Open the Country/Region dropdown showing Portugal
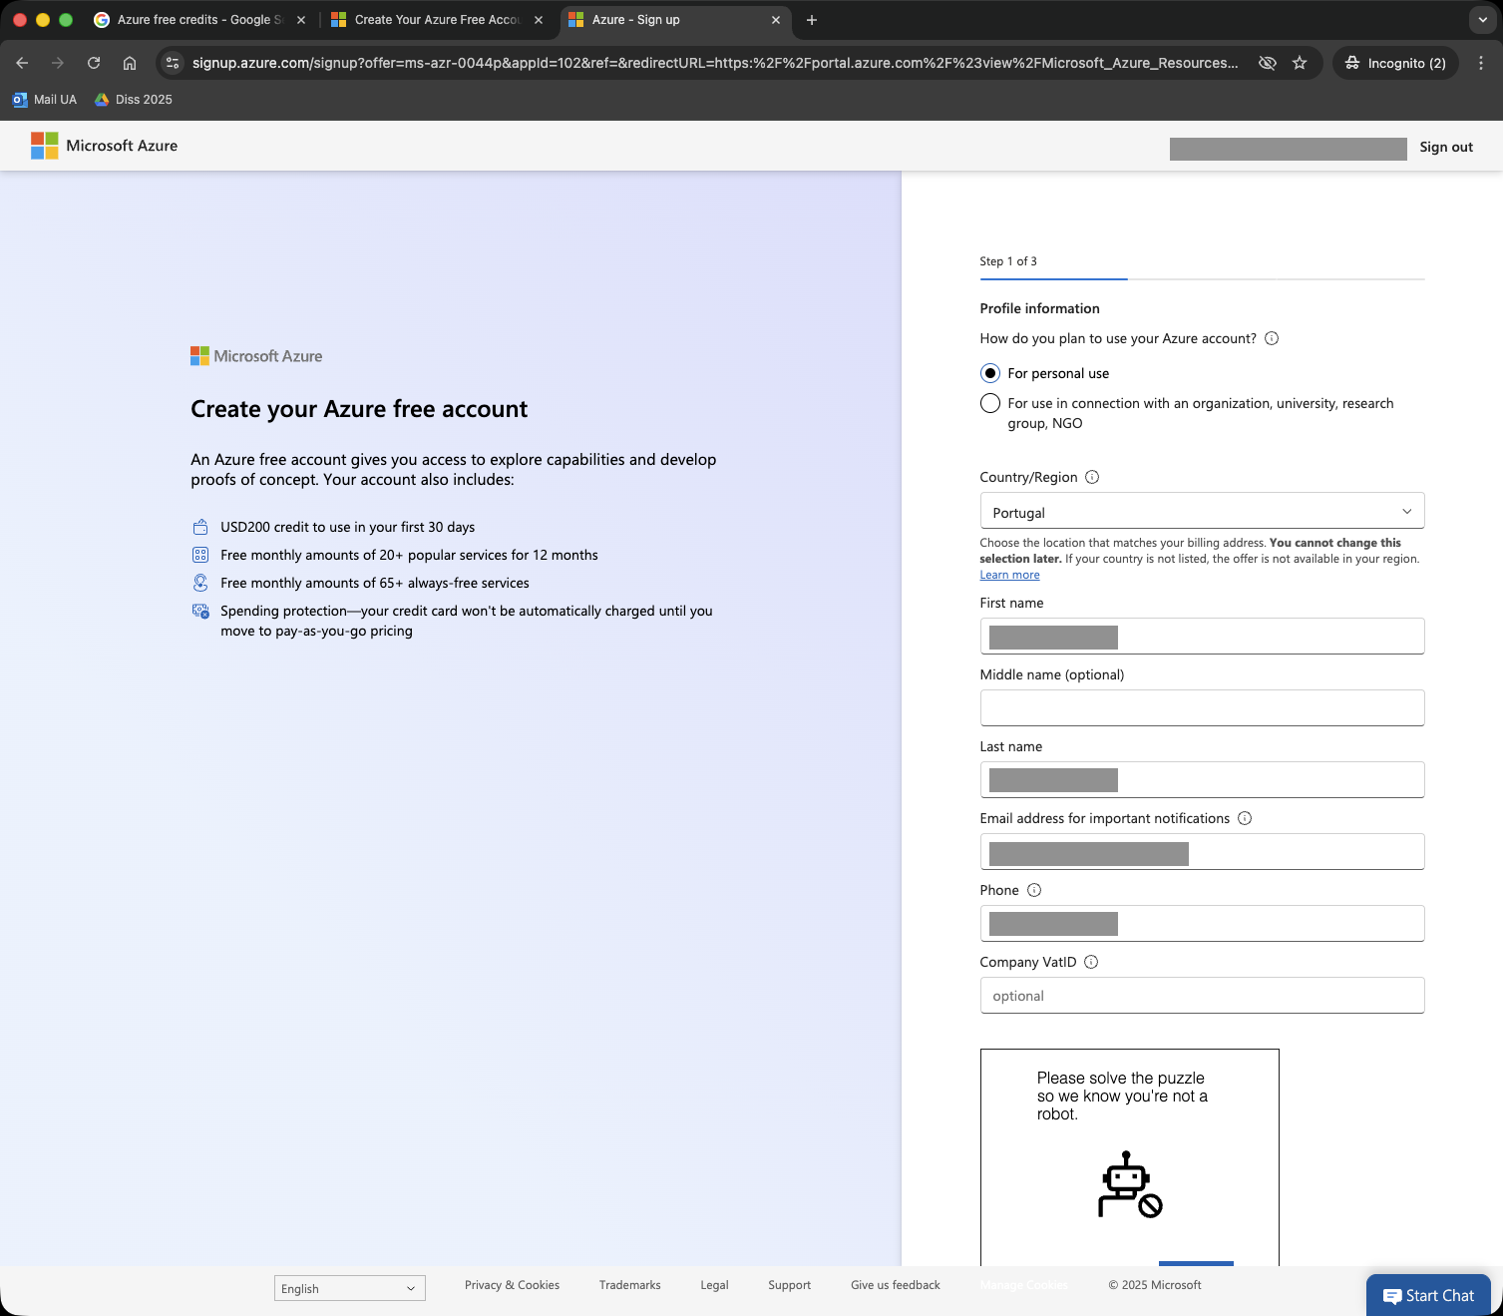Screen dimensions: 1503x1316 click(x=1202, y=511)
